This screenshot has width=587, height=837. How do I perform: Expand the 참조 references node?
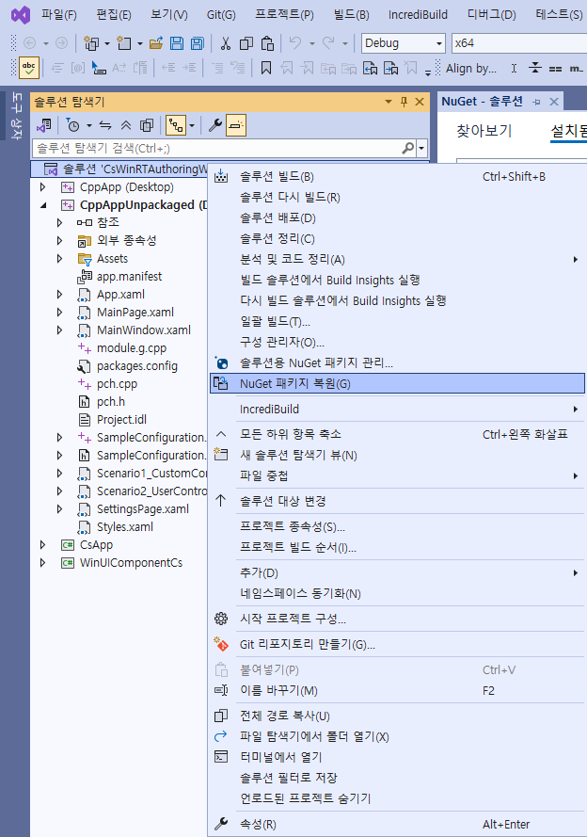(59, 222)
